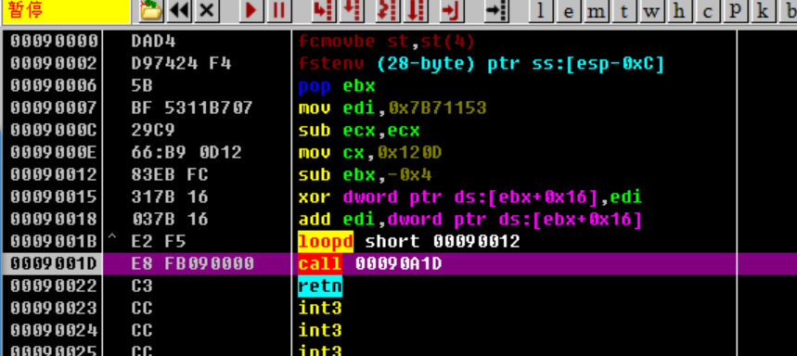Select the int3 instruction at 00090024
This screenshot has height=356, width=797.
[320, 331]
